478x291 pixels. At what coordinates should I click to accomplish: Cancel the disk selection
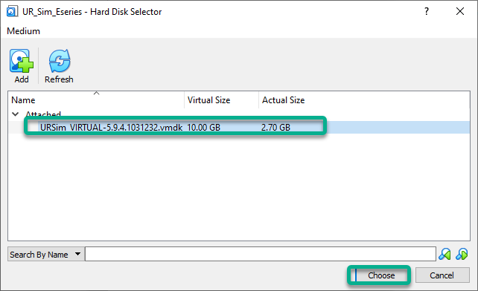(442, 275)
